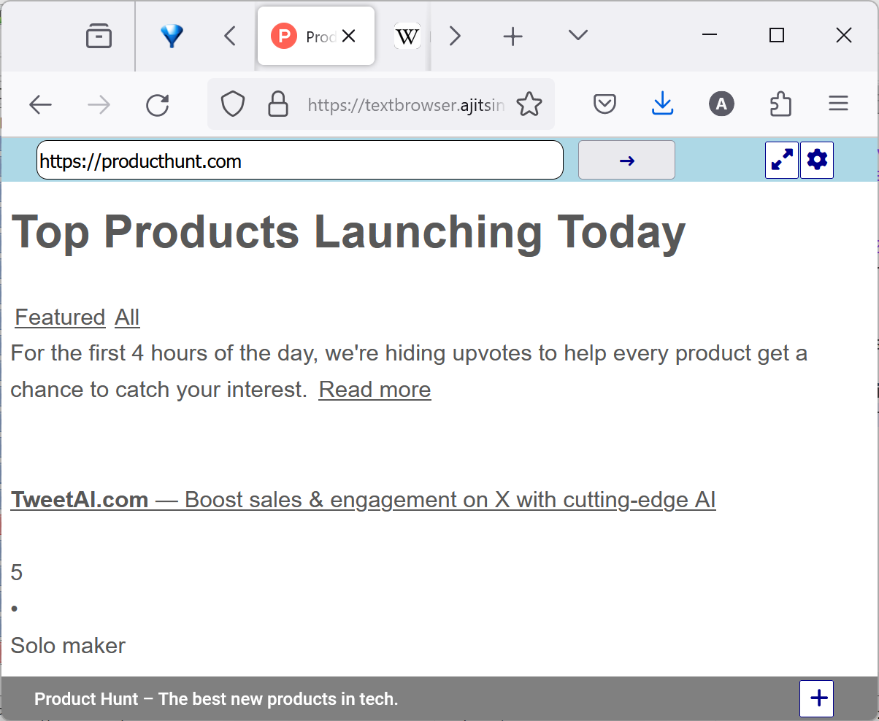Click the Solo maker text
Screen dimensions: 879x721
pos(68,646)
